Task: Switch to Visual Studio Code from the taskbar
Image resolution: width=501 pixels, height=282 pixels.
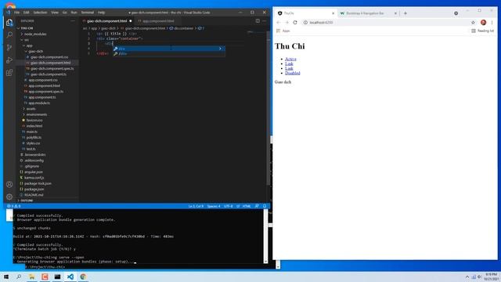Action: tap(70, 277)
